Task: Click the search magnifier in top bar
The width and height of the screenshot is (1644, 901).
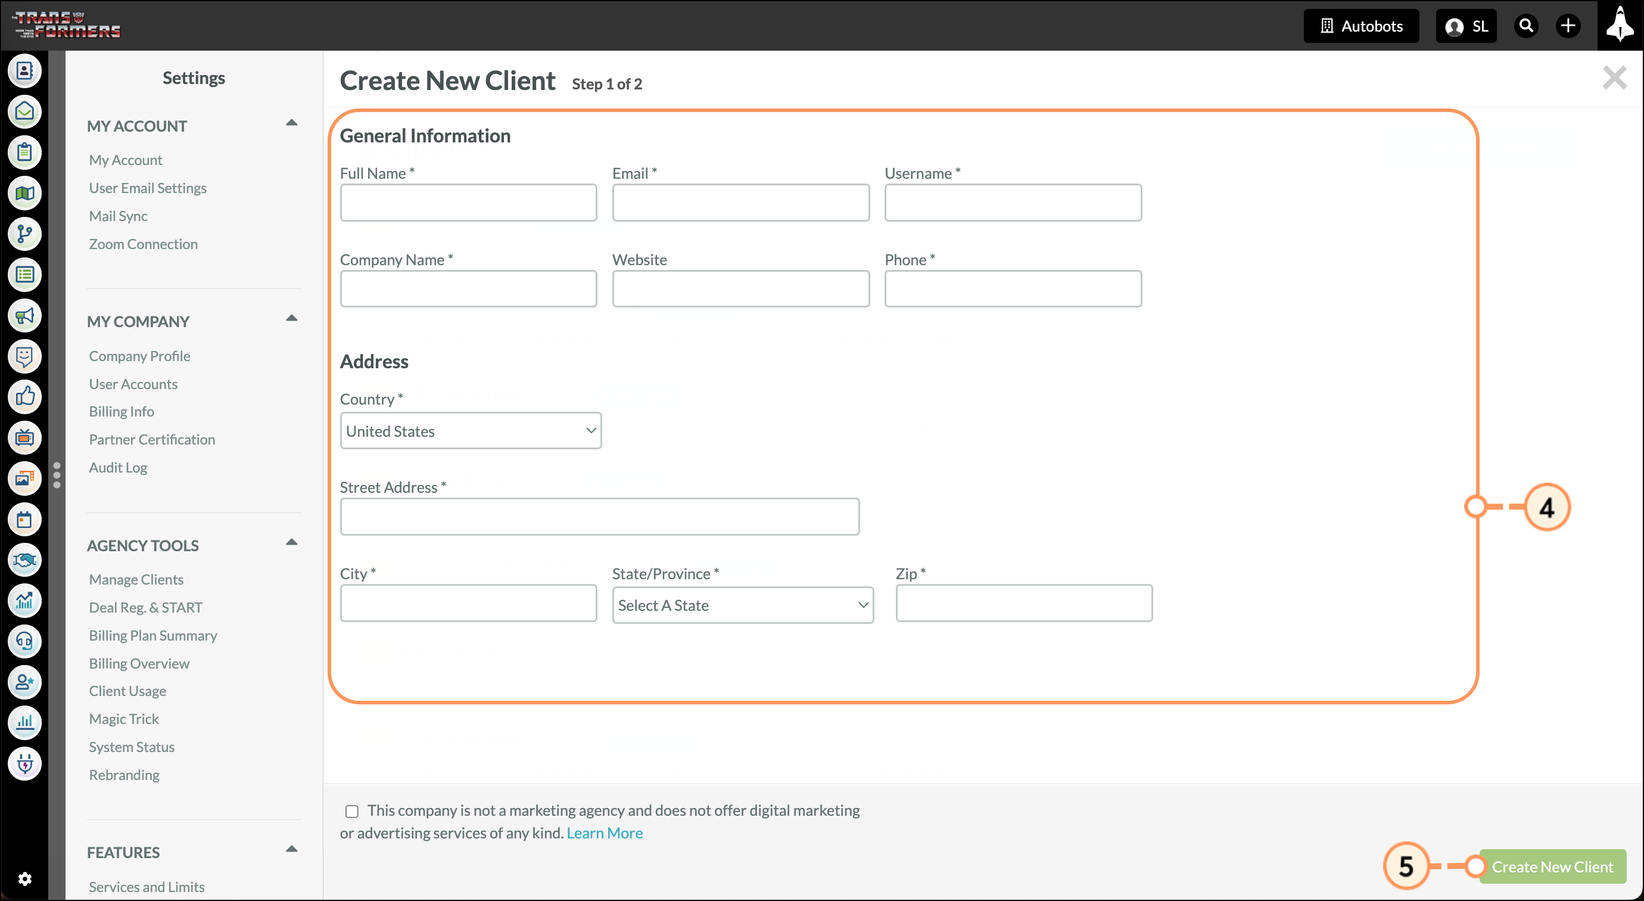Action: click(1526, 26)
